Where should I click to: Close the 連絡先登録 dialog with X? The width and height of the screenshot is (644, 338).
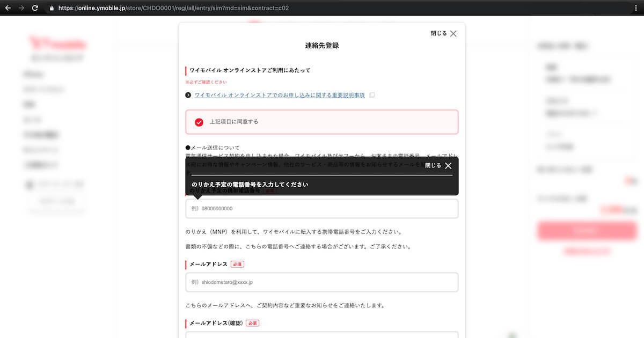click(x=453, y=33)
